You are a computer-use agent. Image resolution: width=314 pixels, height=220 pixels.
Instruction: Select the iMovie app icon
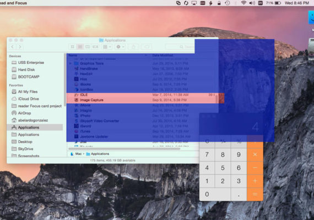point(77,105)
